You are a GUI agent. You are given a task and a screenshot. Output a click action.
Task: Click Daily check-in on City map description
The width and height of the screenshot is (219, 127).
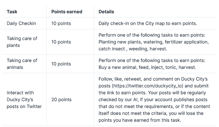pos(147,23)
